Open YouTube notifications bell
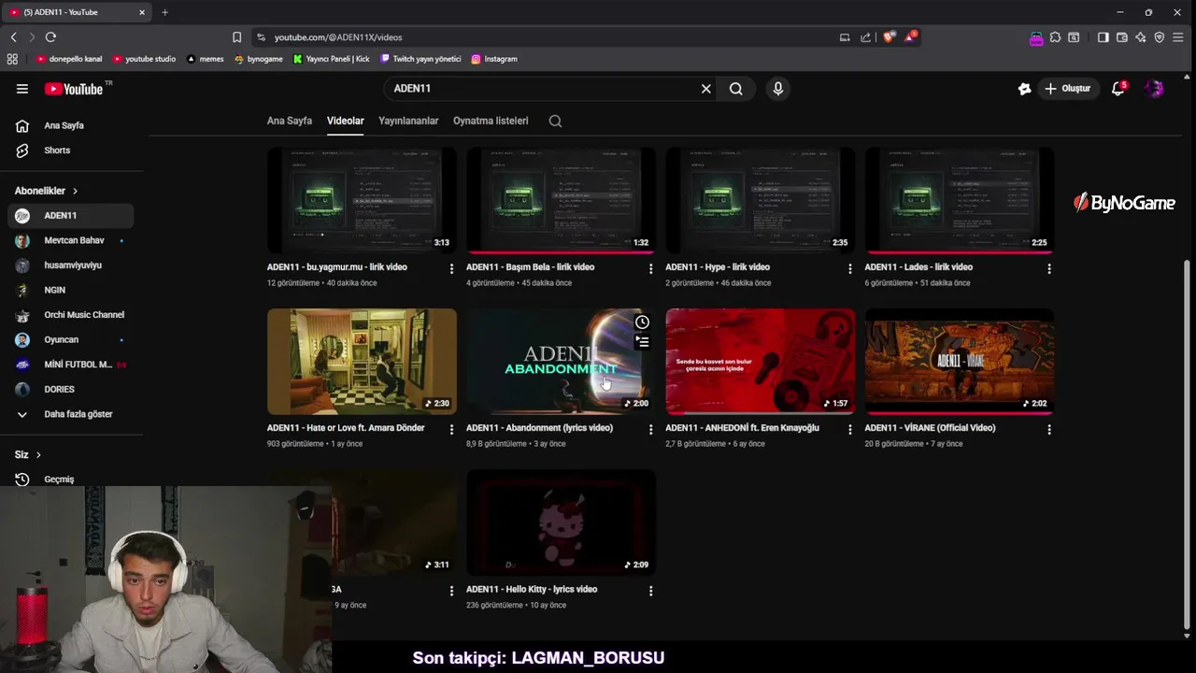Image resolution: width=1196 pixels, height=673 pixels. click(1118, 89)
